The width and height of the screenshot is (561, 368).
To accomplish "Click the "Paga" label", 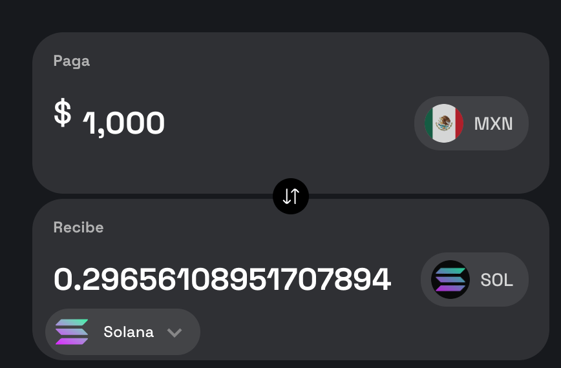I will tap(71, 61).
